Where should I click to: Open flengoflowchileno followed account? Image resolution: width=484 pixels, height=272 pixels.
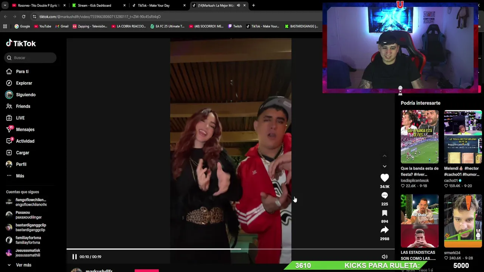[x=26, y=202]
